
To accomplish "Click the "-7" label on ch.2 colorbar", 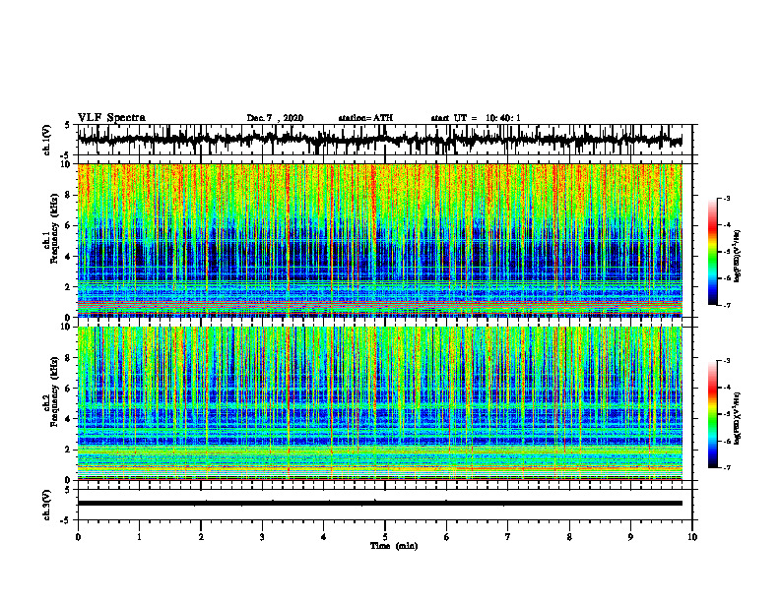I will 726,468.
